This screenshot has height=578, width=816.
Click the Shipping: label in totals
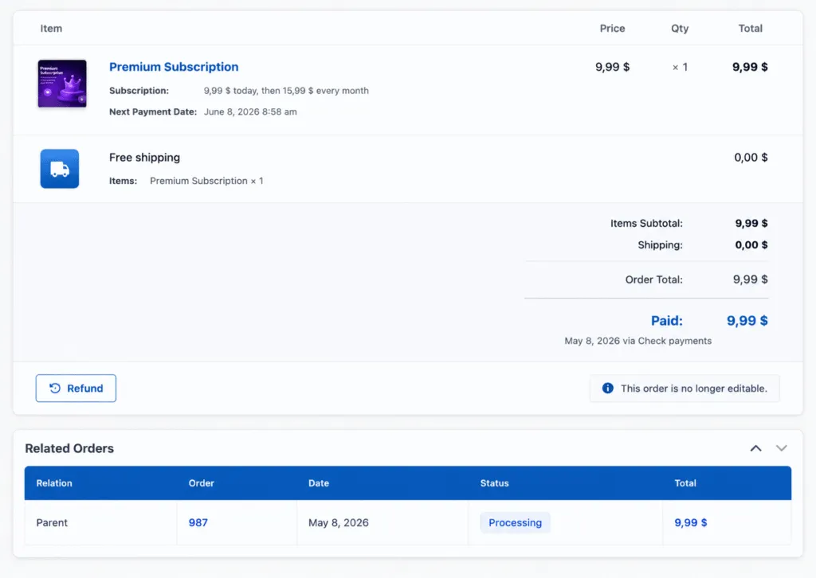(x=660, y=245)
